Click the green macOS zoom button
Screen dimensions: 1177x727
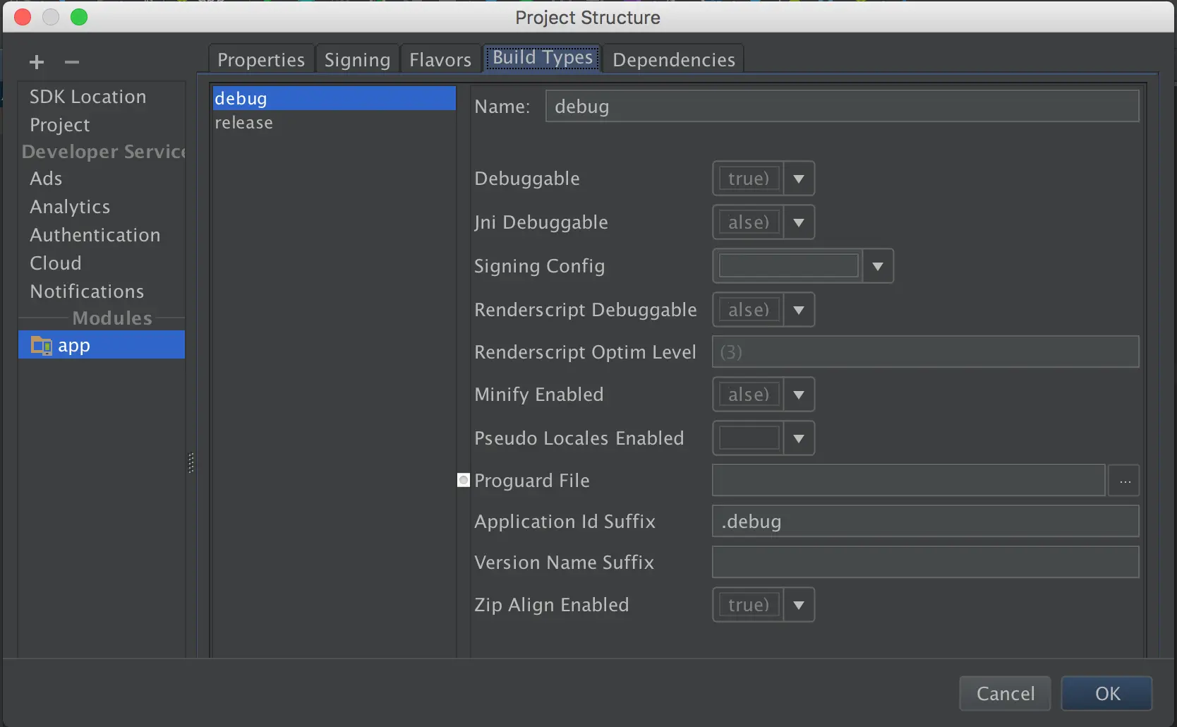click(x=79, y=17)
